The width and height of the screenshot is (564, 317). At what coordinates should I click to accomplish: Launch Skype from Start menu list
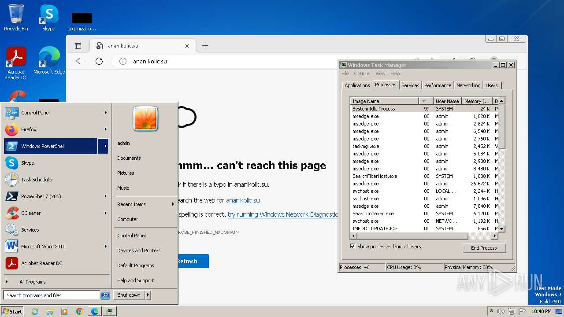coord(56,163)
